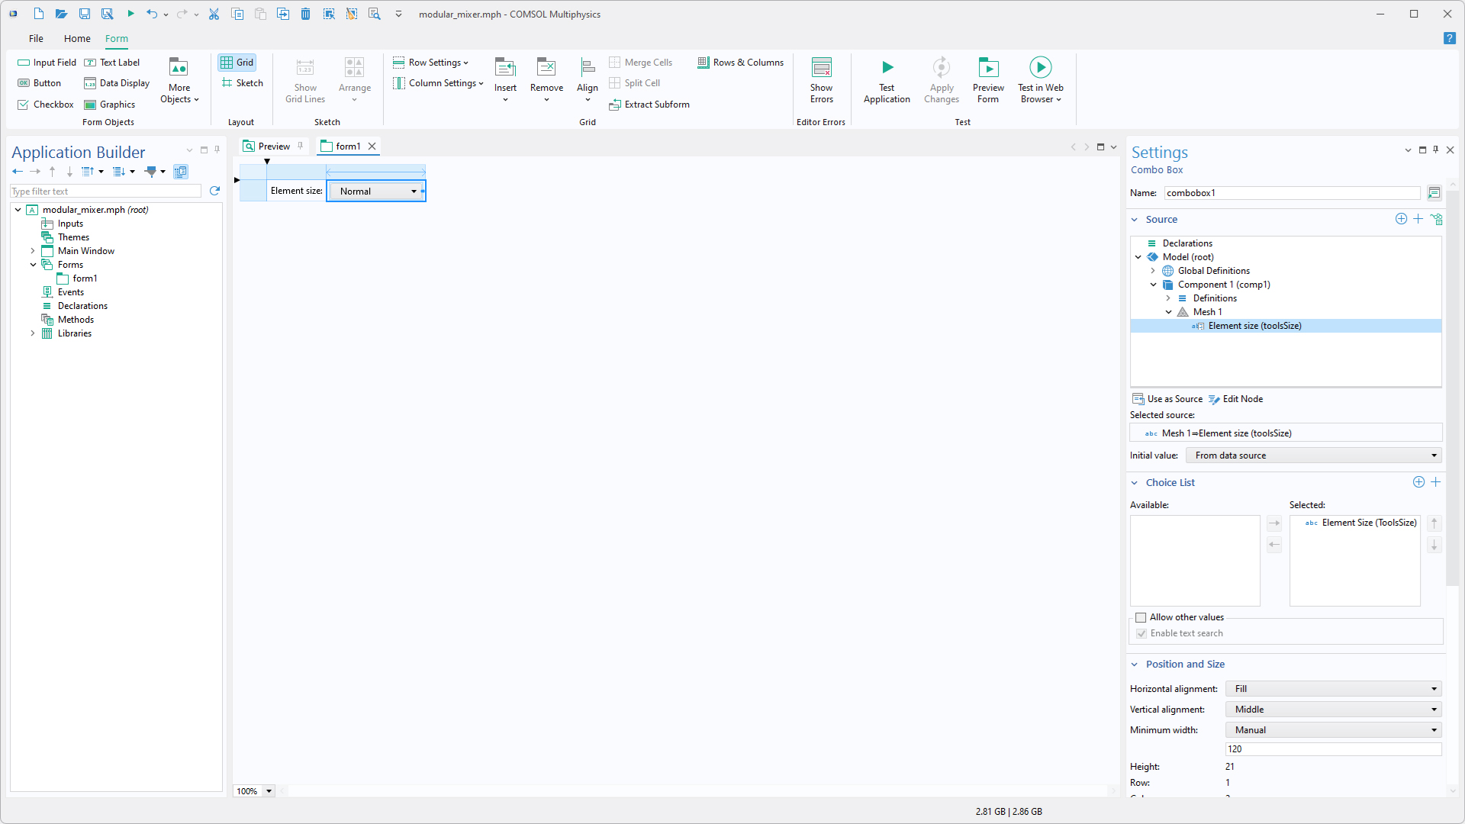Click the Extract Subform icon
Screen dimensions: 1465x824
coord(615,105)
